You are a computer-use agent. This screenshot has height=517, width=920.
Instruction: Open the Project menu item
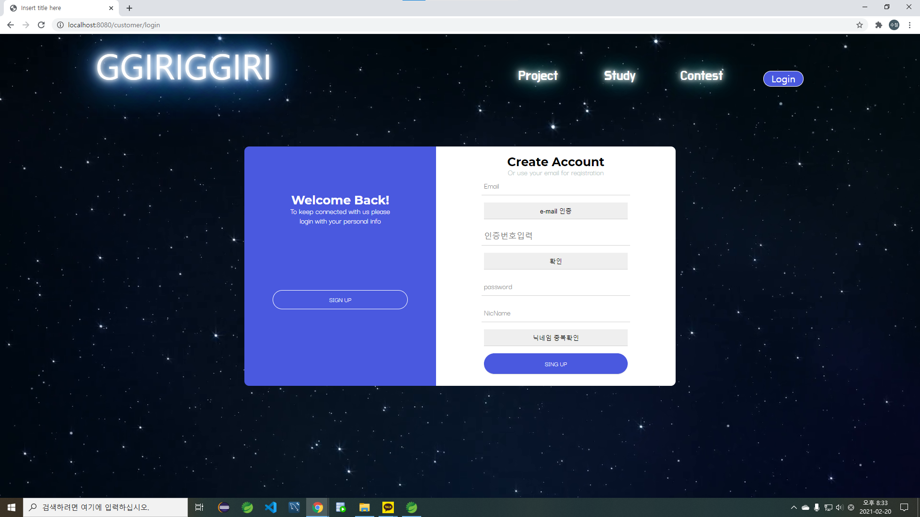(538, 76)
